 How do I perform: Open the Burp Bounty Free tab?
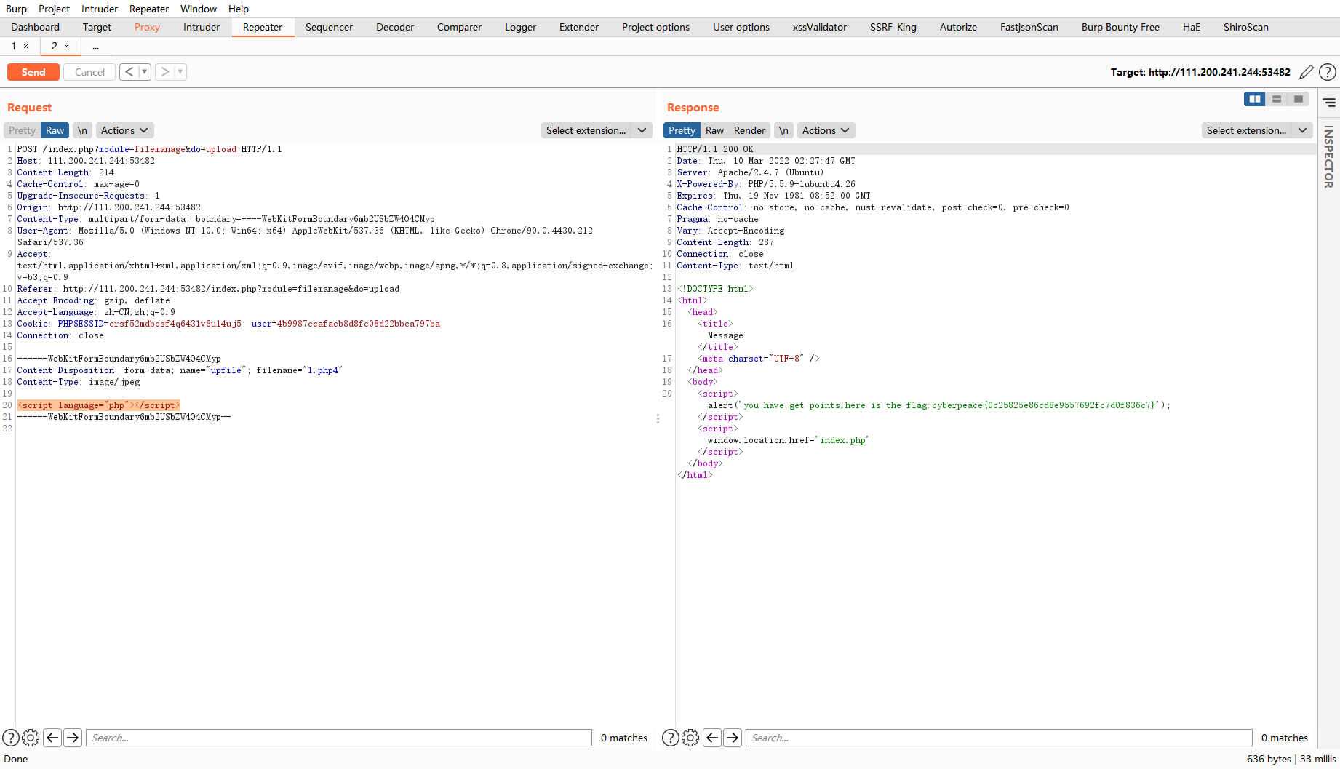[x=1120, y=27]
